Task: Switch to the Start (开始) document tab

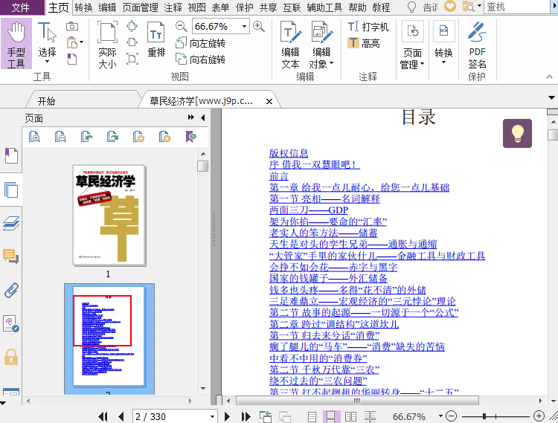Action: pos(46,101)
